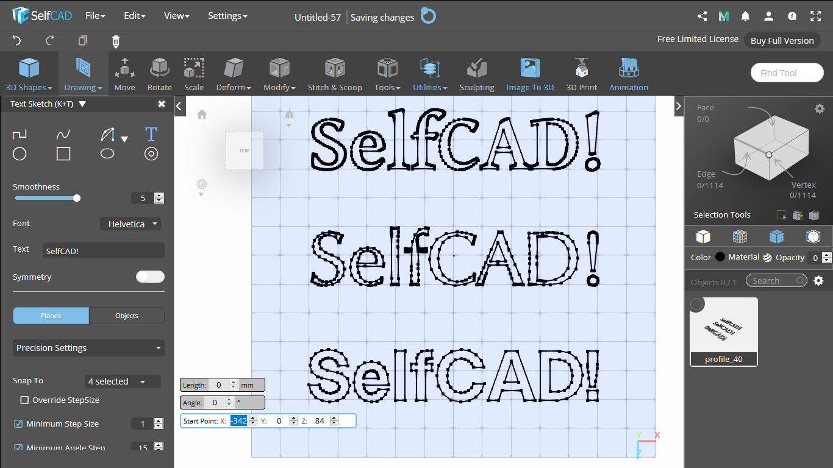Uncheck the Minimum Angle Step checkbox

click(x=18, y=448)
